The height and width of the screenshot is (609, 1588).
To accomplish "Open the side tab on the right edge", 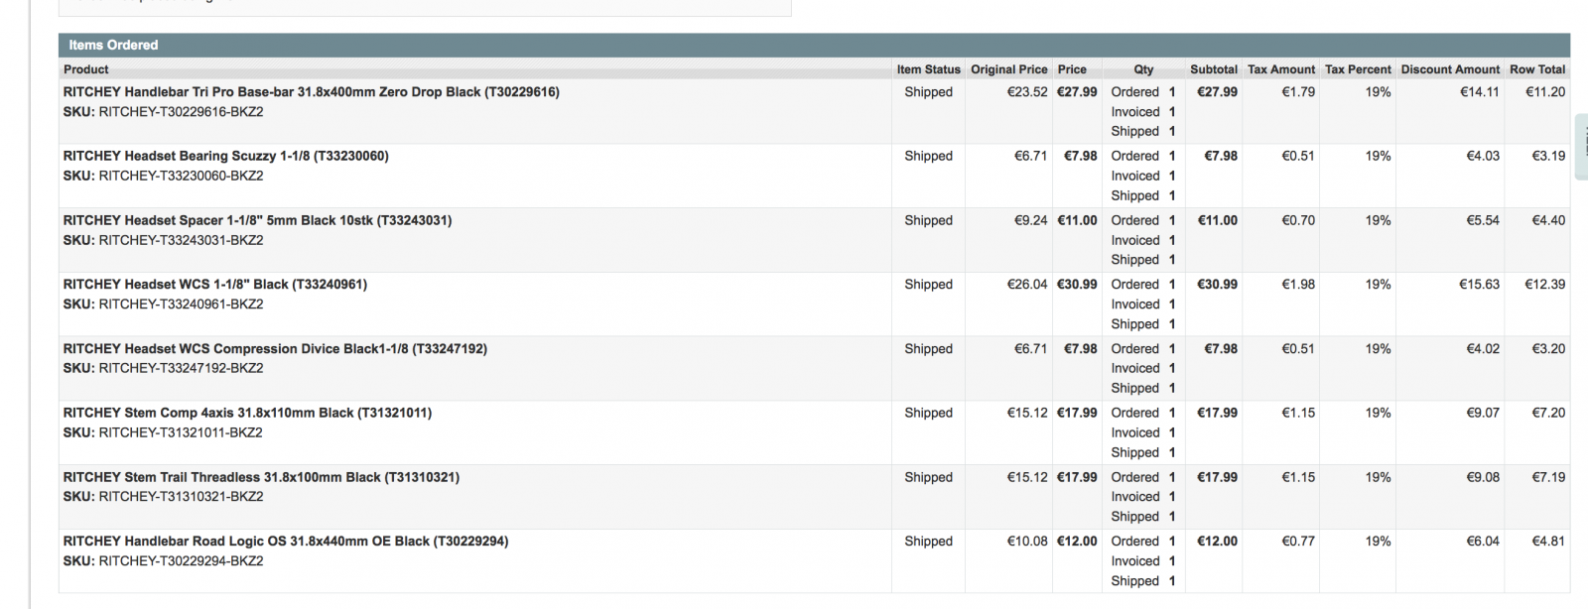I will coord(1581,135).
